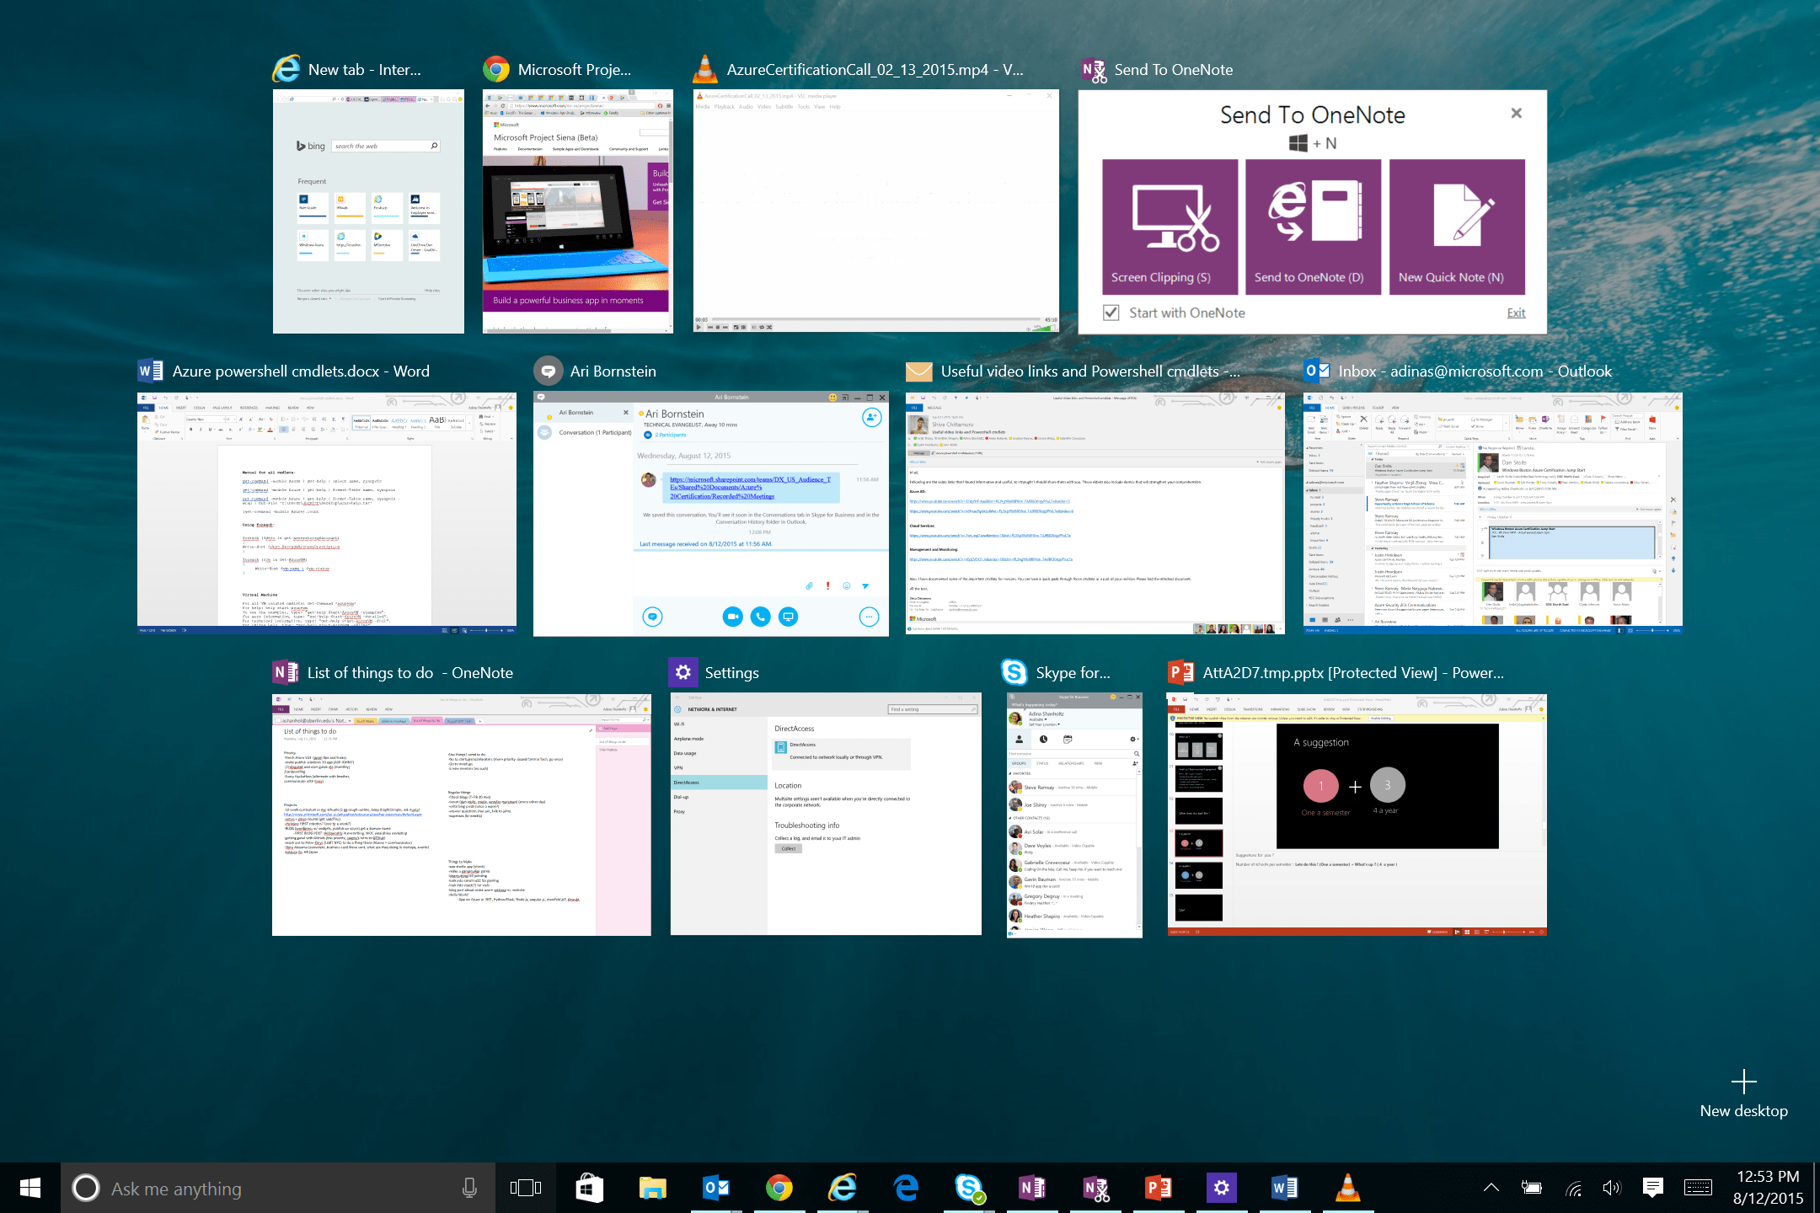Click red high importance icon in Skype chat
The width and height of the screenshot is (1820, 1213).
[x=827, y=585]
